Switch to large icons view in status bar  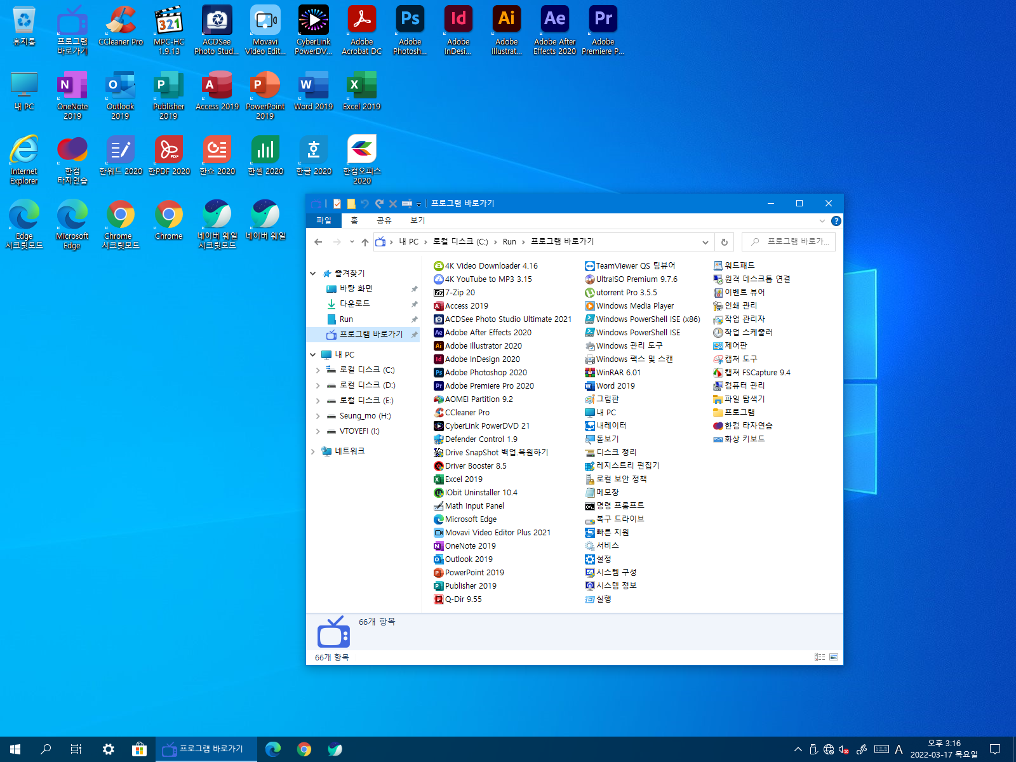click(834, 657)
